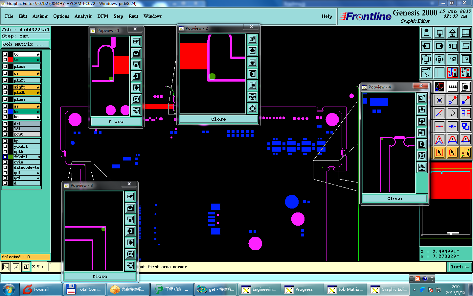
Task: Click the green color swatch of layer fzkdrl
Action: click(x=11, y=157)
